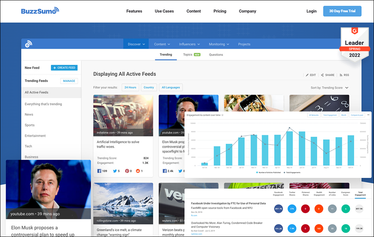Click the BuzzSumo logo

click(40, 11)
